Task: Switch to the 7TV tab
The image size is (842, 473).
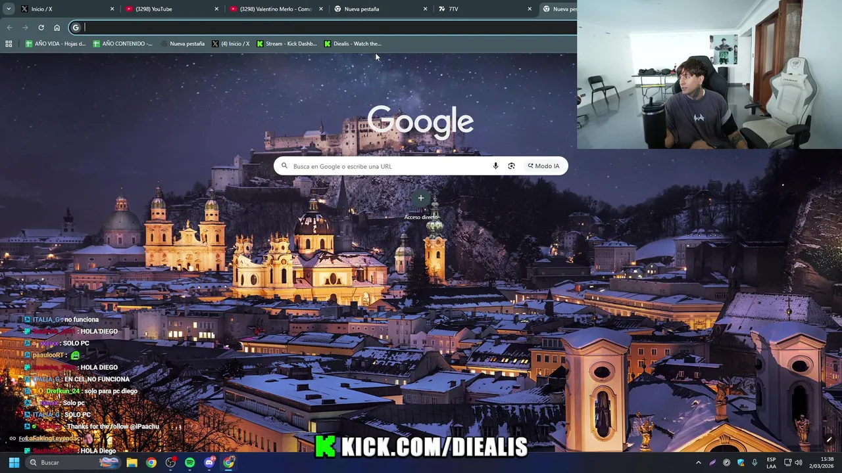Action: click(x=485, y=9)
